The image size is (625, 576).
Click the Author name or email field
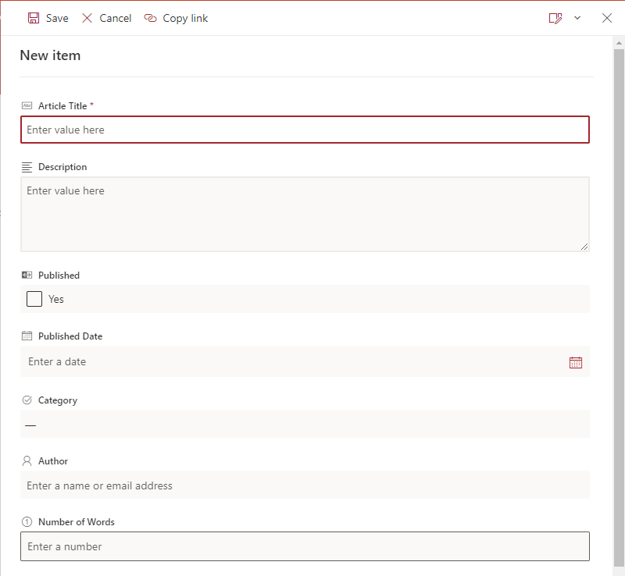(305, 485)
